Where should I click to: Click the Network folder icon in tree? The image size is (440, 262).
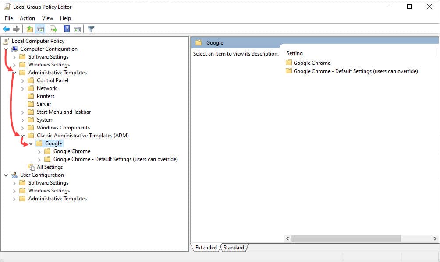(31, 88)
